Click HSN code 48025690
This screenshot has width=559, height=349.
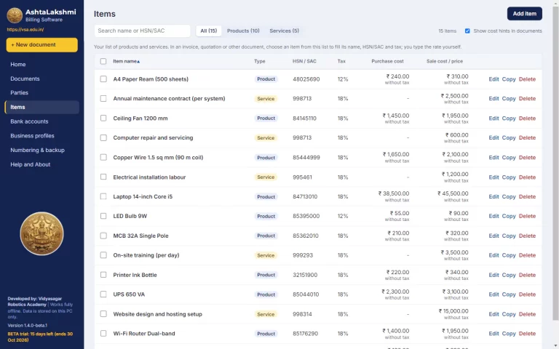click(306, 79)
